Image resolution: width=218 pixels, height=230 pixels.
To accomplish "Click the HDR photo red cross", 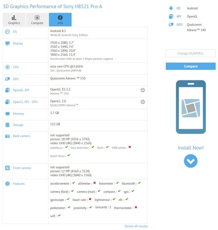I will [130, 147].
